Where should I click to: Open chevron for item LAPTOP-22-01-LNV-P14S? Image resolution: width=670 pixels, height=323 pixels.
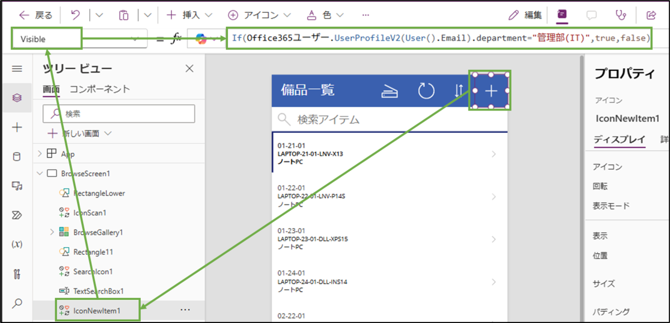coord(494,196)
